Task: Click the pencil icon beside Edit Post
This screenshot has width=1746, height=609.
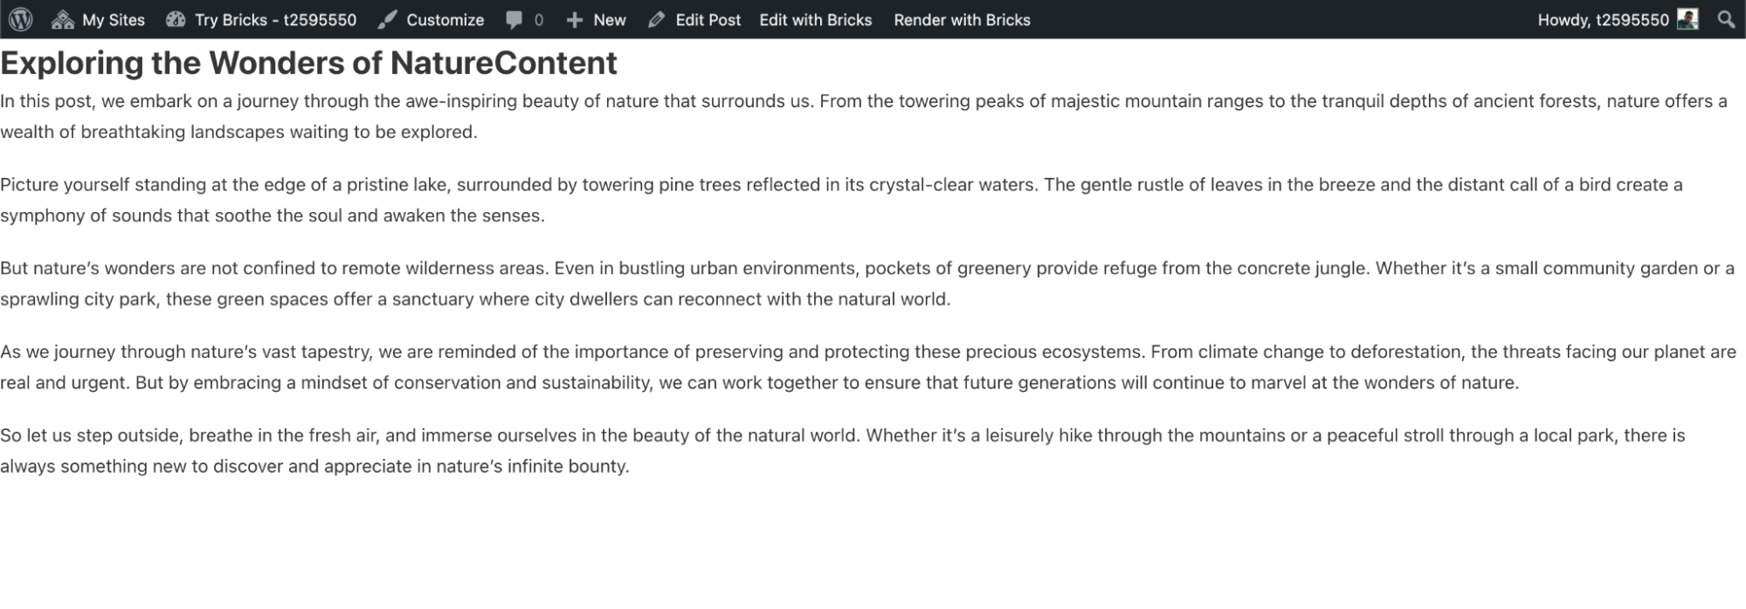Action: (657, 19)
